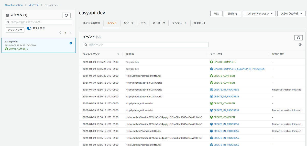Collapse the スタック (1) sidebar section
Screen dimensions: 307x146
[7, 15]
